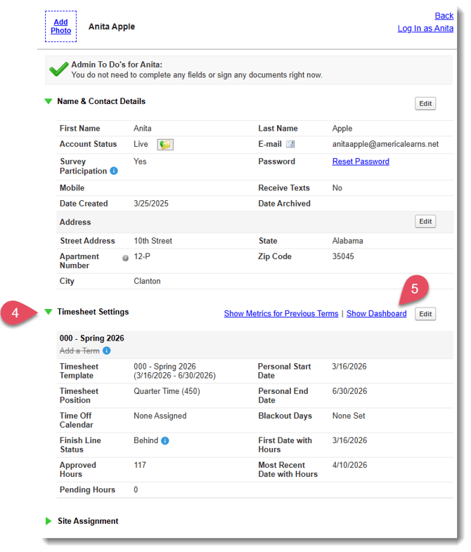Expand the Site Assignment section
The width and height of the screenshot is (471, 552).
coord(49,521)
